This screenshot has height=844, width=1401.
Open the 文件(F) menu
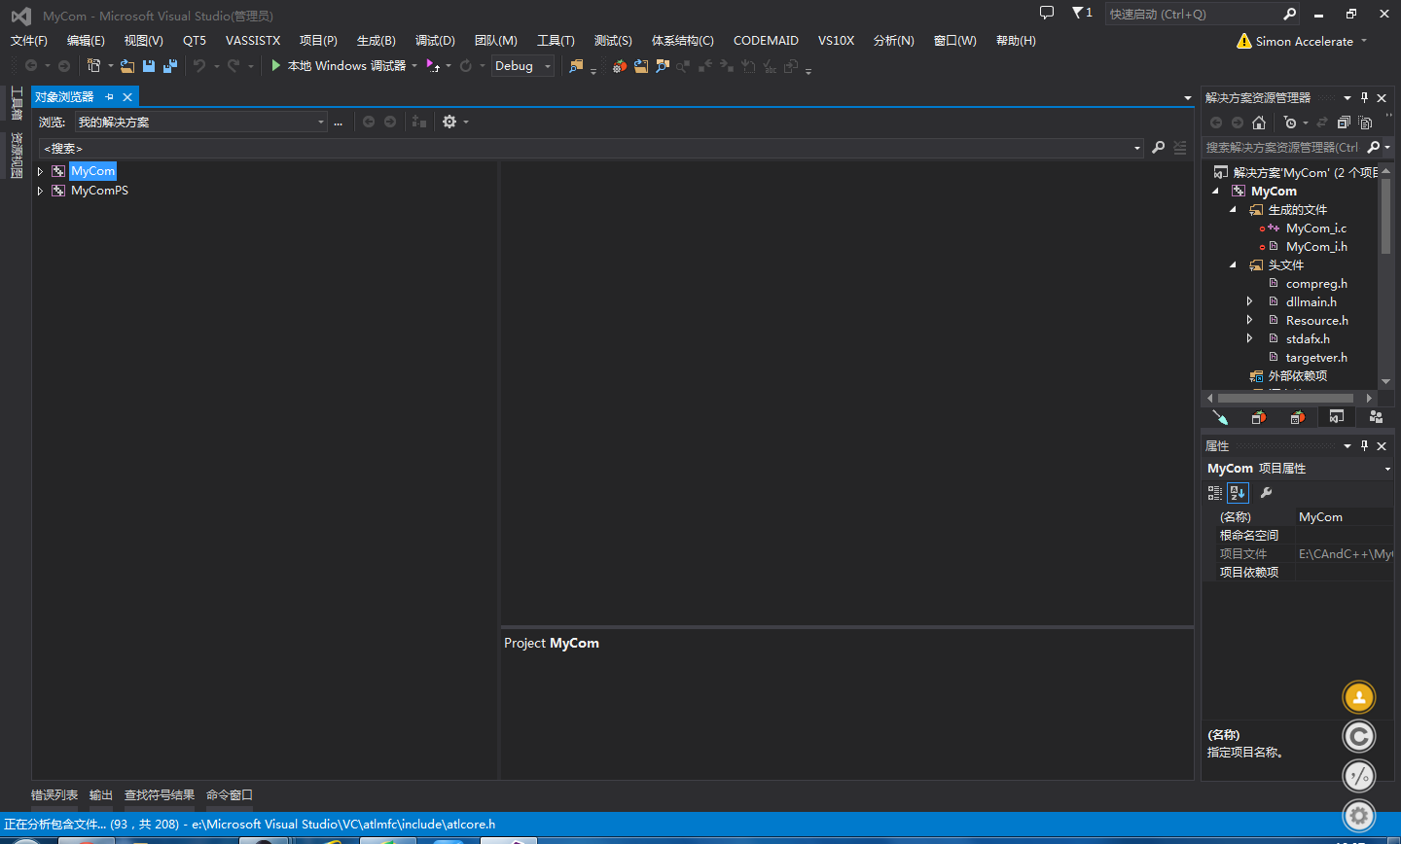29,41
